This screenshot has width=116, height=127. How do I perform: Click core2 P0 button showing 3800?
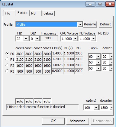[38, 54]
